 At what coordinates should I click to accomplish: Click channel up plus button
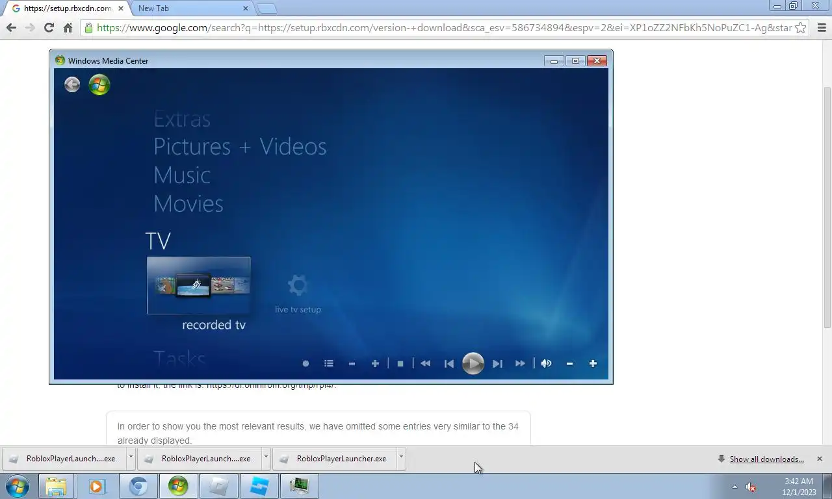tap(375, 364)
